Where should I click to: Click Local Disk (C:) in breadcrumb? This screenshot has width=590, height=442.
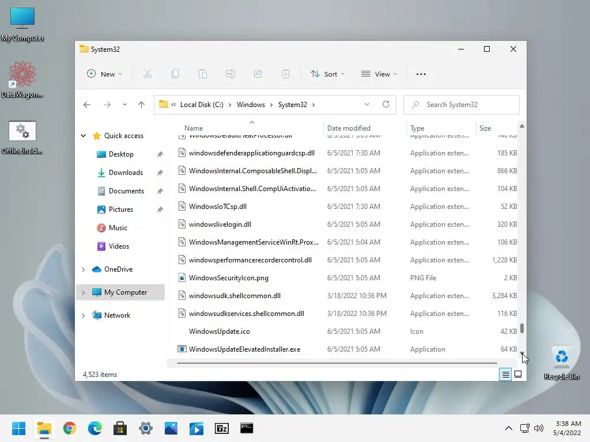click(202, 105)
